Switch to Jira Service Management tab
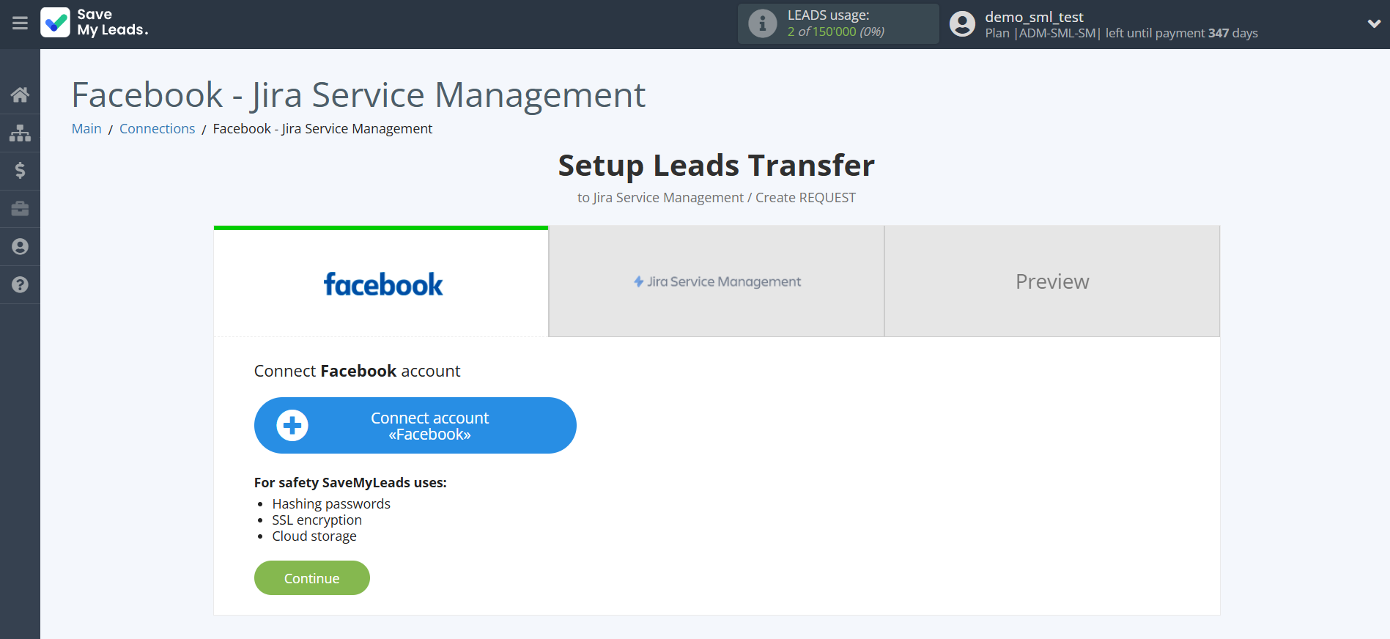The image size is (1390, 639). pyautogui.click(x=717, y=282)
